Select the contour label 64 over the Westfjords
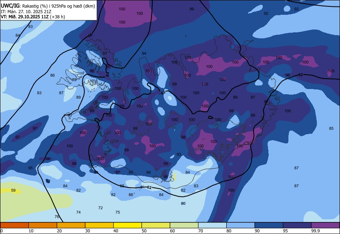Image resolution: width=340 pixels, height=234 pixels. [x=108, y=74]
